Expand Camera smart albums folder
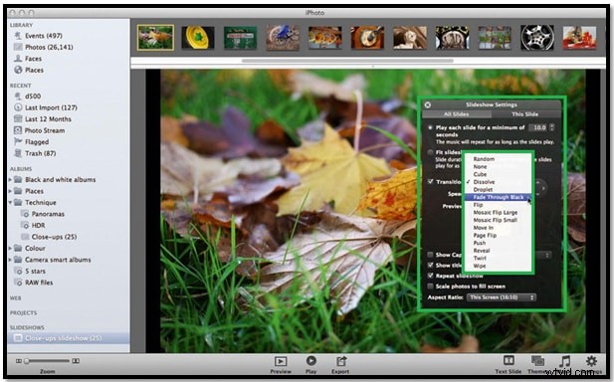Viewport: 614px width, 382px height. (x=10, y=260)
